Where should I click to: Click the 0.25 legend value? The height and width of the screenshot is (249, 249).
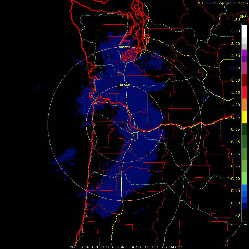click(x=235, y=166)
